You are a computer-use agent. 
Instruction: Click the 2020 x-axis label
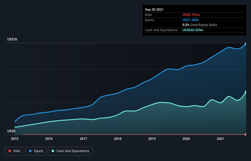tap(186, 139)
